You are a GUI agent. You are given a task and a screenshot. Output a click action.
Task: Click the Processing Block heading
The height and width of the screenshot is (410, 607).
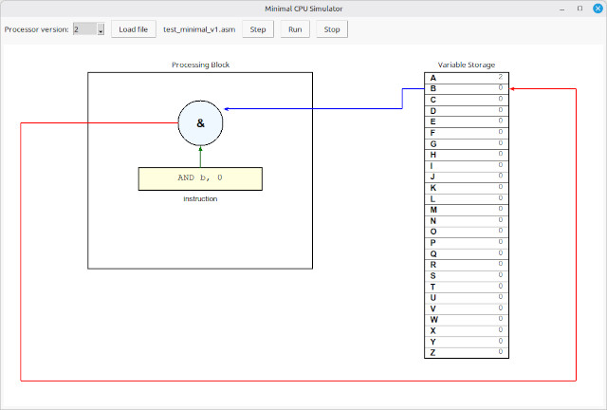coord(200,65)
